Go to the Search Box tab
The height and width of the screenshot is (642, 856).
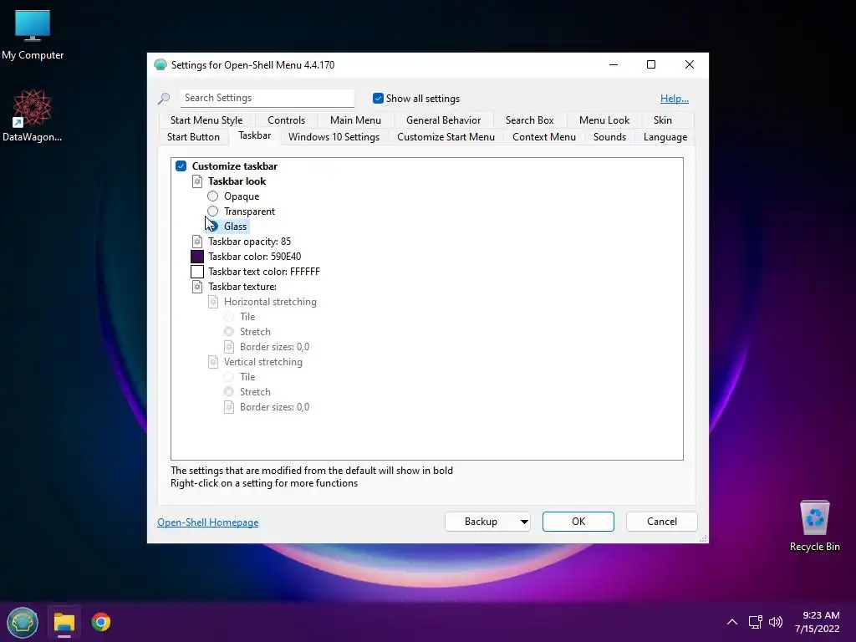[x=529, y=120]
